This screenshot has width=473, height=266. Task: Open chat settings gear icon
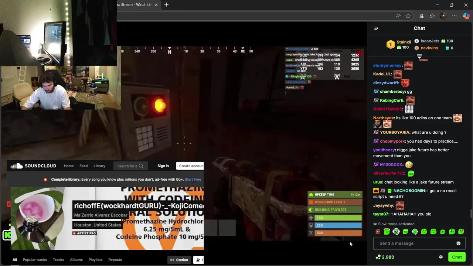click(x=441, y=257)
